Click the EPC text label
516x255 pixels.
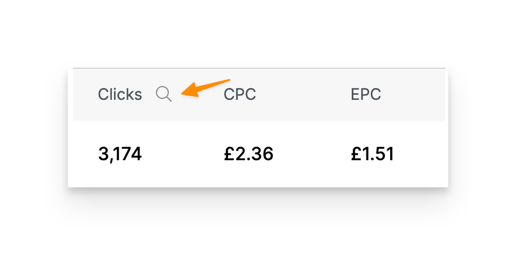point(366,94)
